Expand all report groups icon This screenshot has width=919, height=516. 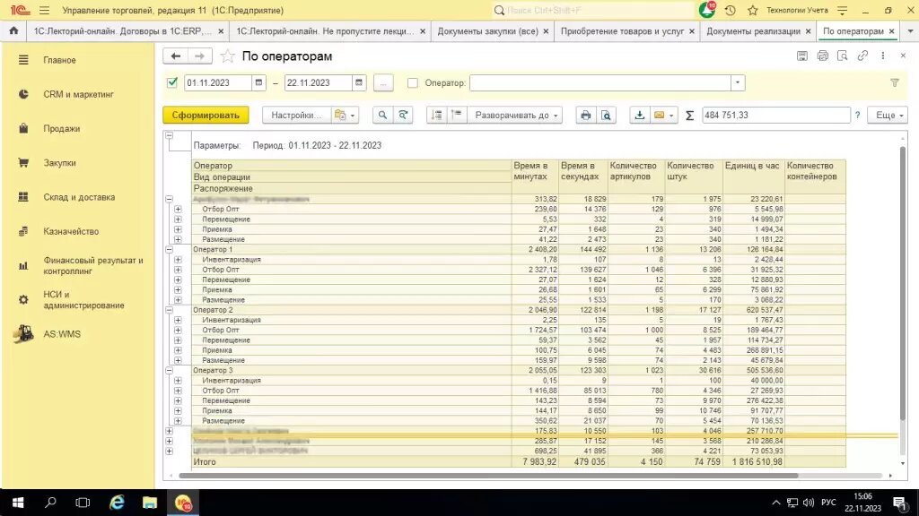pyautogui.click(x=456, y=116)
